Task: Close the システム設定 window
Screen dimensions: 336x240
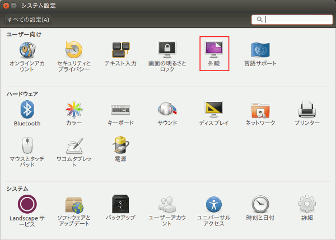Action: click(x=6, y=6)
